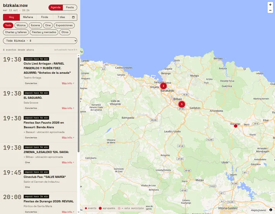
Task: Select Cineclub Fas SALVE MARÍA event
Action: (x=45, y=177)
